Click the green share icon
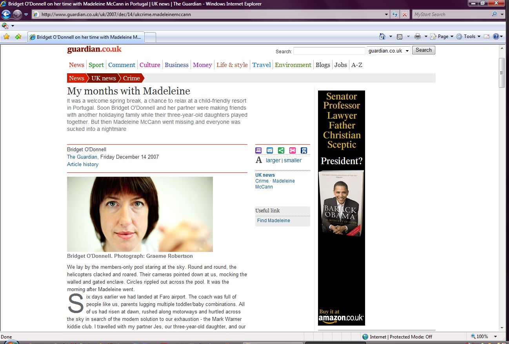This screenshot has height=344, width=509. pos(281,150)
